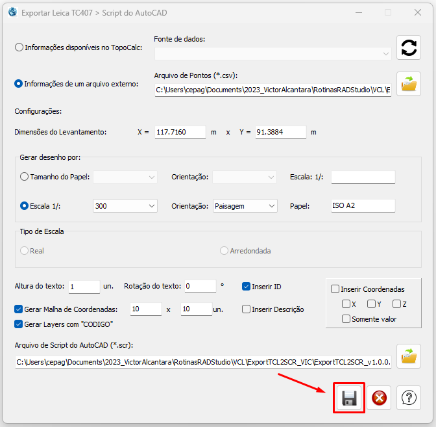The width and height of the screenshot is (436, 427).
Task: Select 'Tamanho do Papel' radio button
Action: point(25,177)
